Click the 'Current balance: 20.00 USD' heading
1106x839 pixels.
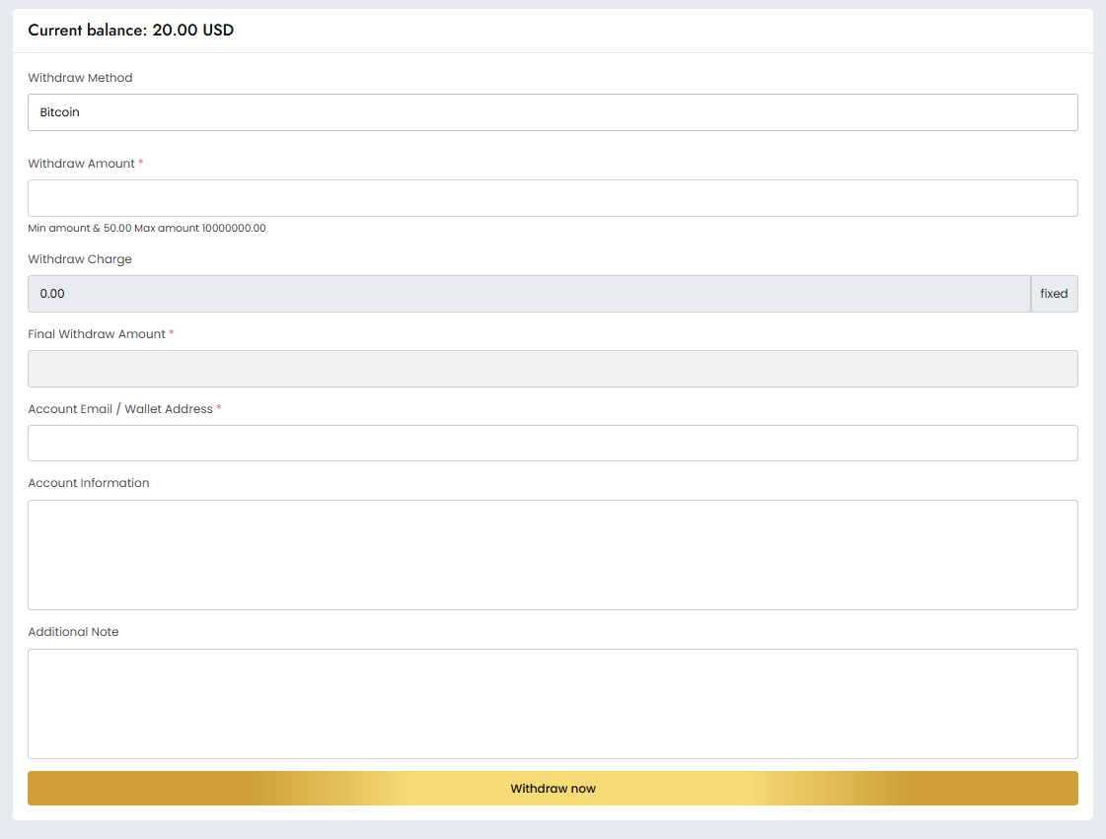tap(130, 31)
